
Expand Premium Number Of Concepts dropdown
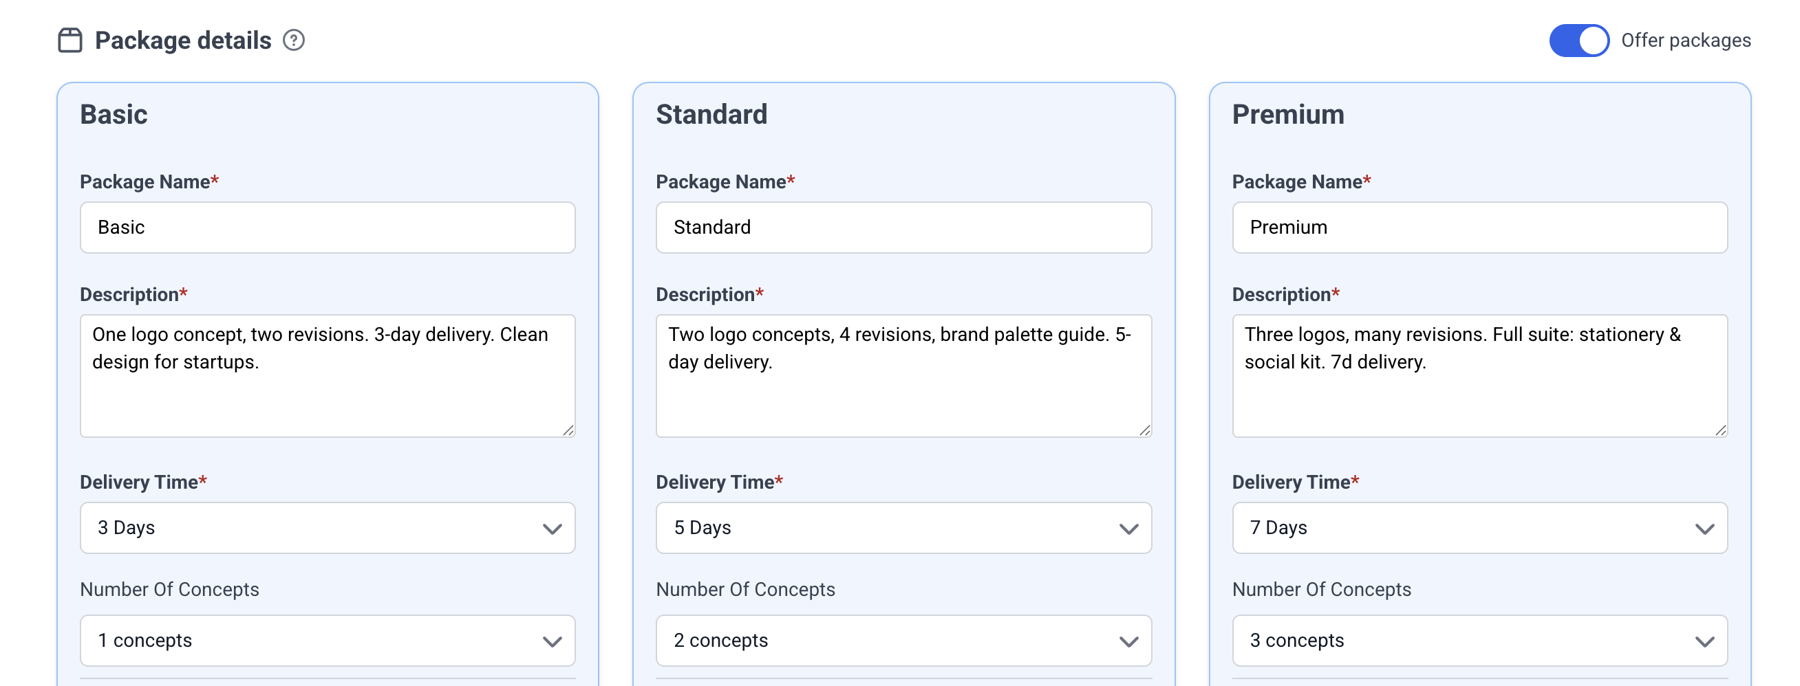[x=1479, y=641]
